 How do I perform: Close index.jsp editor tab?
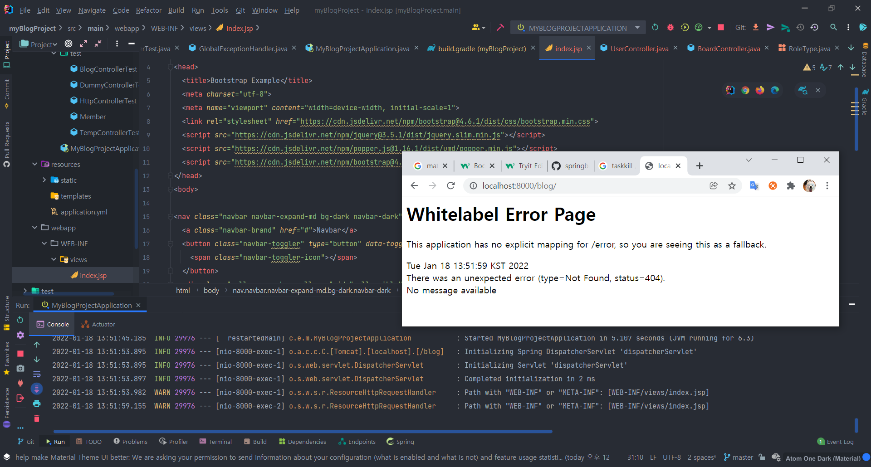point(589,48)
